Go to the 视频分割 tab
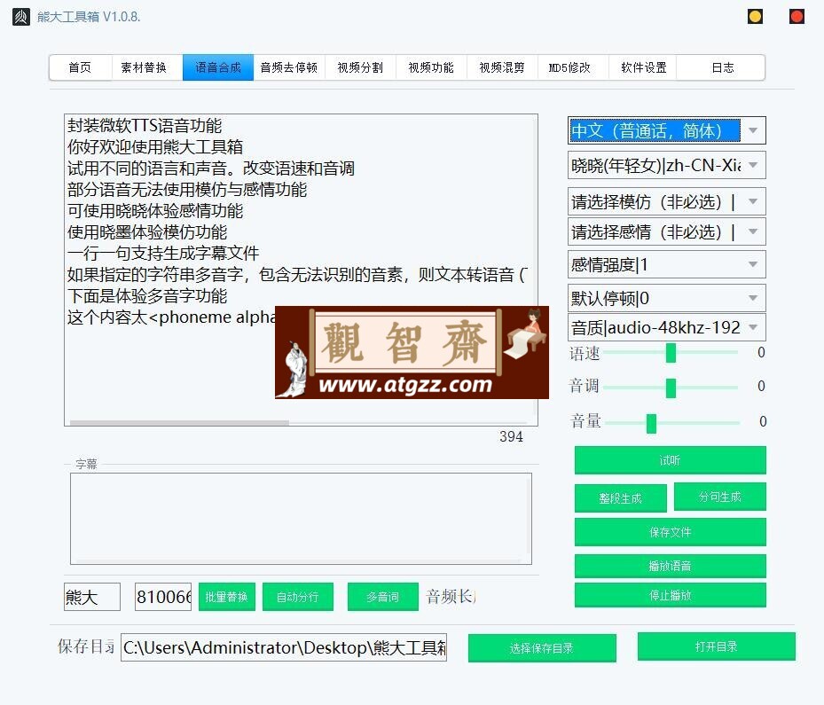Screen dimensions: 824x705 point(360,67)
